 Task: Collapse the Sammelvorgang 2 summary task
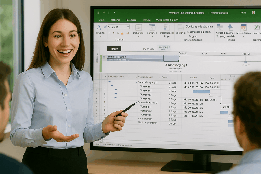(137, 102)
